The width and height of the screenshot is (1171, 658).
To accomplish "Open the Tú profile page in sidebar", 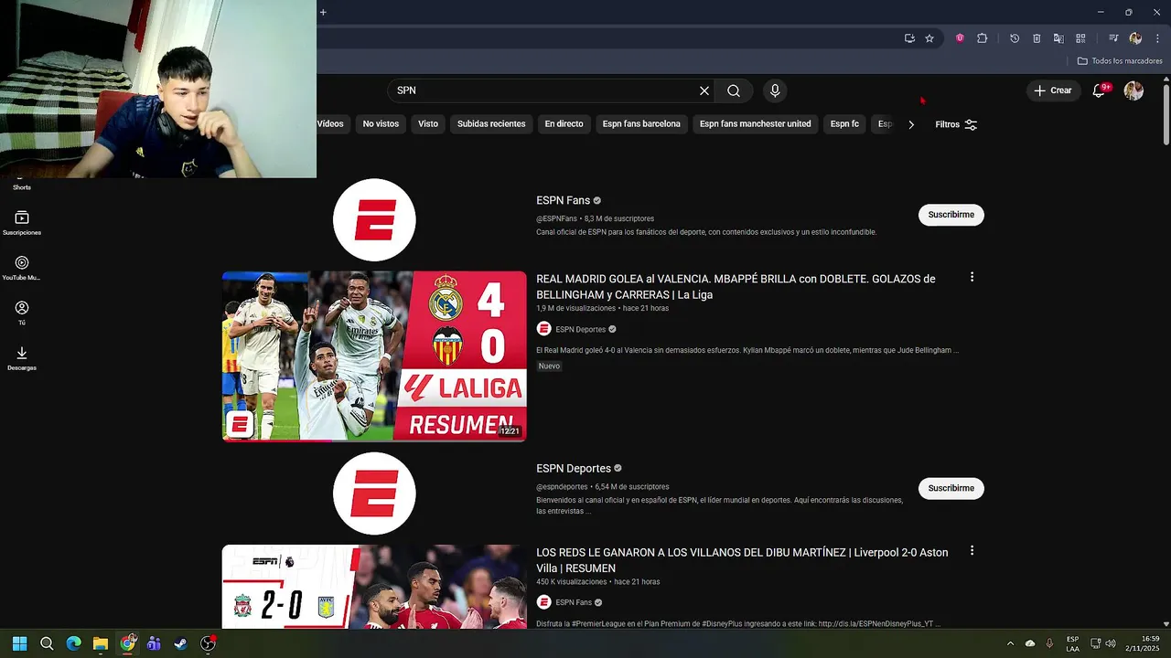I will tap(22, 313).
